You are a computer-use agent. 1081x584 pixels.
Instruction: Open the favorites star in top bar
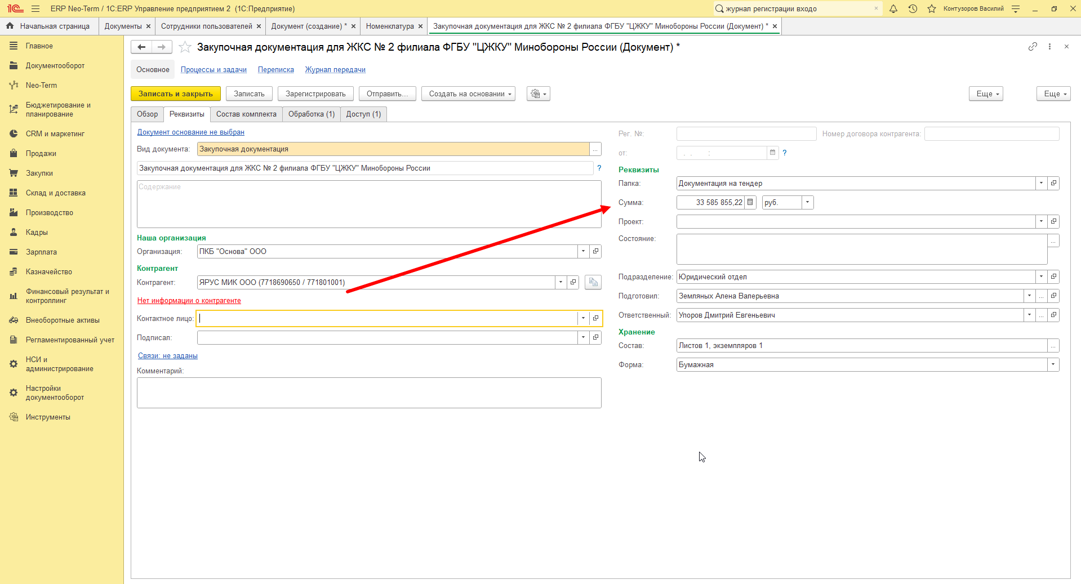pos(932,8)
